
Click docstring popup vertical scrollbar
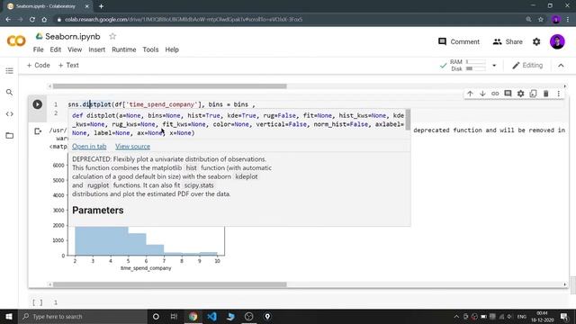point(408,120)
